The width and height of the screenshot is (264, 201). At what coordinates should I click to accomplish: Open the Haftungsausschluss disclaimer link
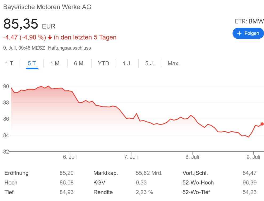click(x=69, y=48)
